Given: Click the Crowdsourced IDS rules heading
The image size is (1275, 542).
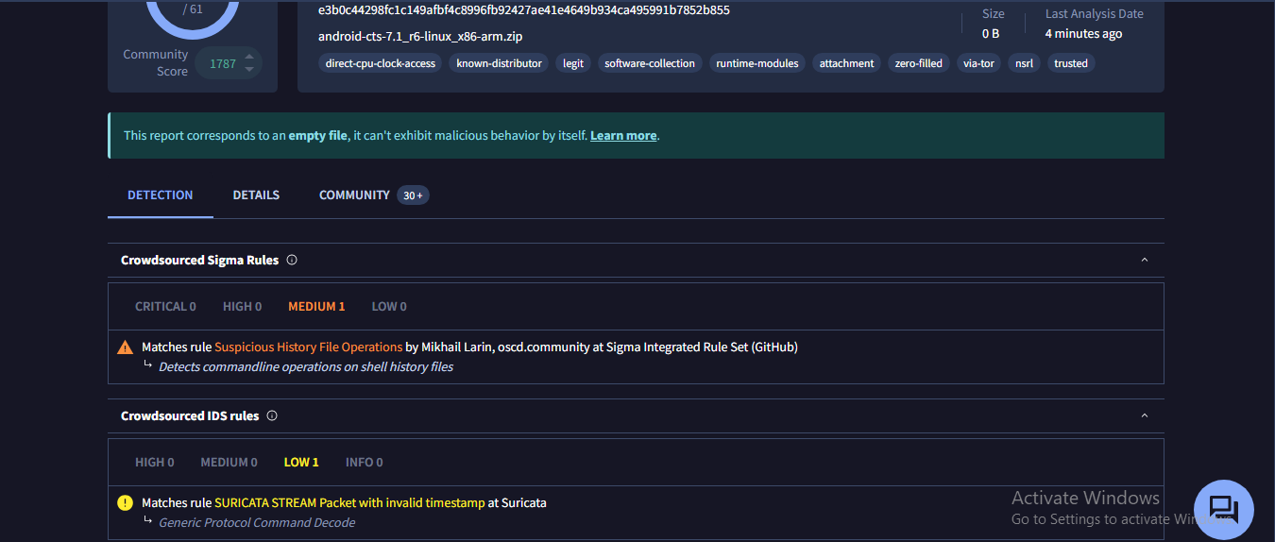Looking at the screenshot, I should [190, 415].
